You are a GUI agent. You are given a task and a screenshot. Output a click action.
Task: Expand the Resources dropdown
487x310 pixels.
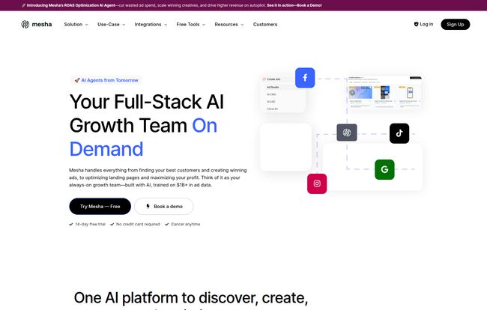(x=229, y=24)
